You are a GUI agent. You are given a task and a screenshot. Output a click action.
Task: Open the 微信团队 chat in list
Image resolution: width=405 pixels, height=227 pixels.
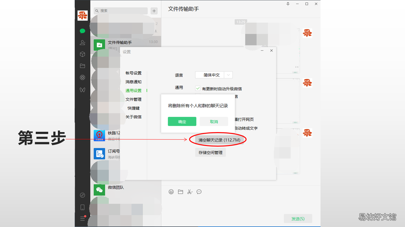[126, 189]
